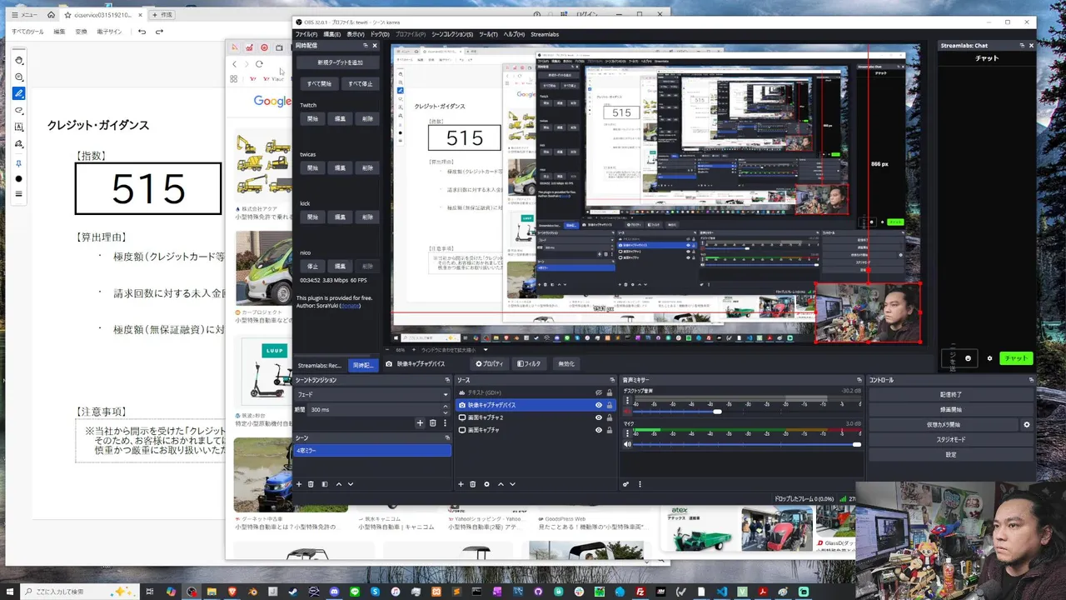Open OBS シーンコレクション(S) menu
The height and width of the screenshot is (600, 1066).
pyautogui.click(x=452, y=34)
